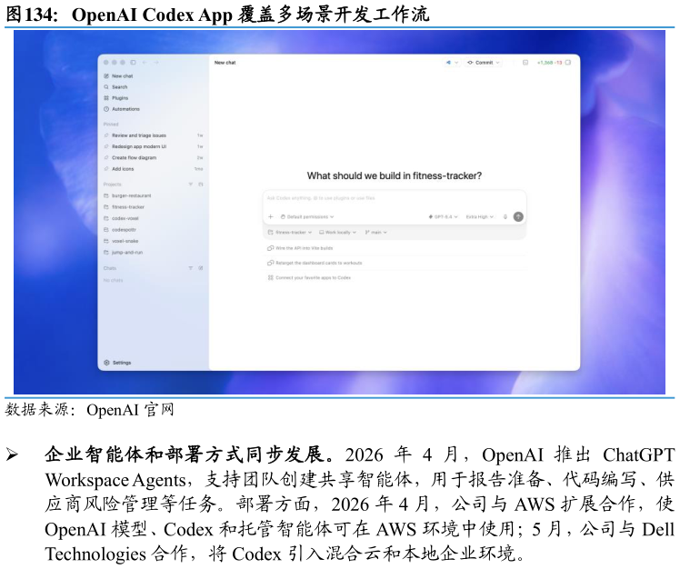Open pinned chat Add icons
The image size is (680, 569).
click(x=153, y=169)
